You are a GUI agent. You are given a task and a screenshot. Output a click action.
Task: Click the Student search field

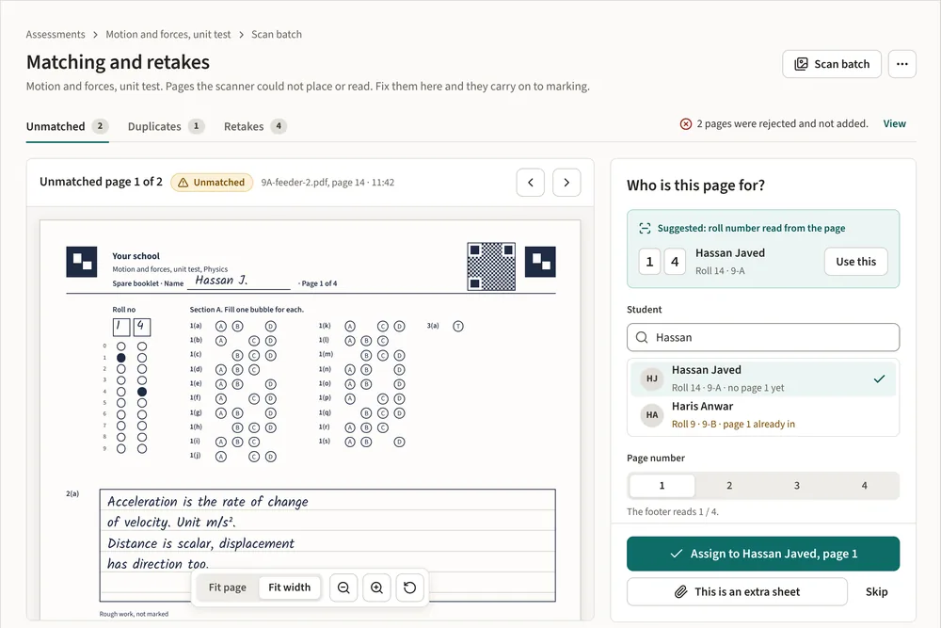pos(763,337)
